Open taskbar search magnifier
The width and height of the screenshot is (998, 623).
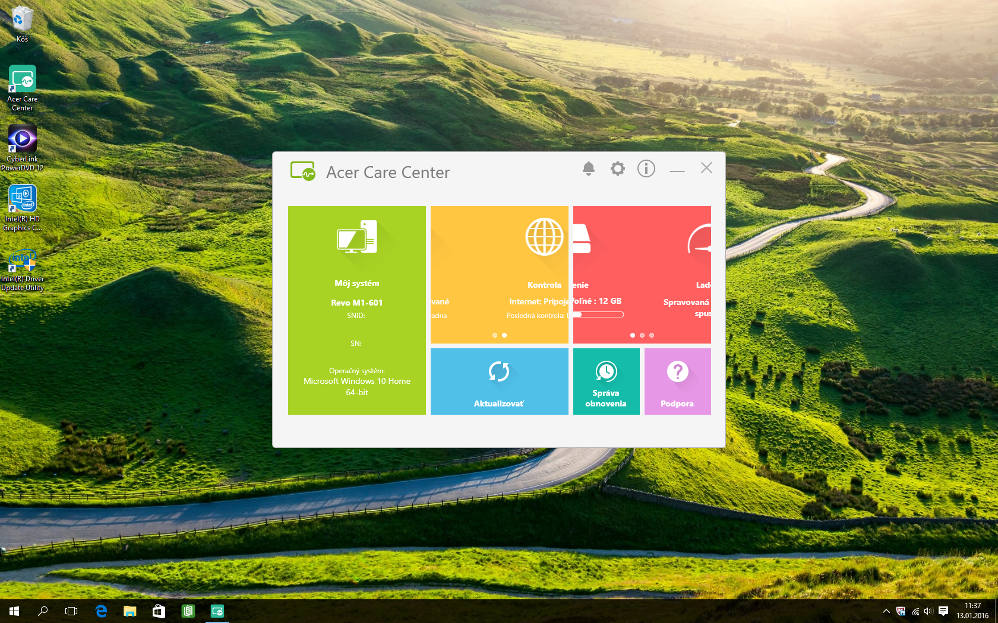tap(43, 611)
